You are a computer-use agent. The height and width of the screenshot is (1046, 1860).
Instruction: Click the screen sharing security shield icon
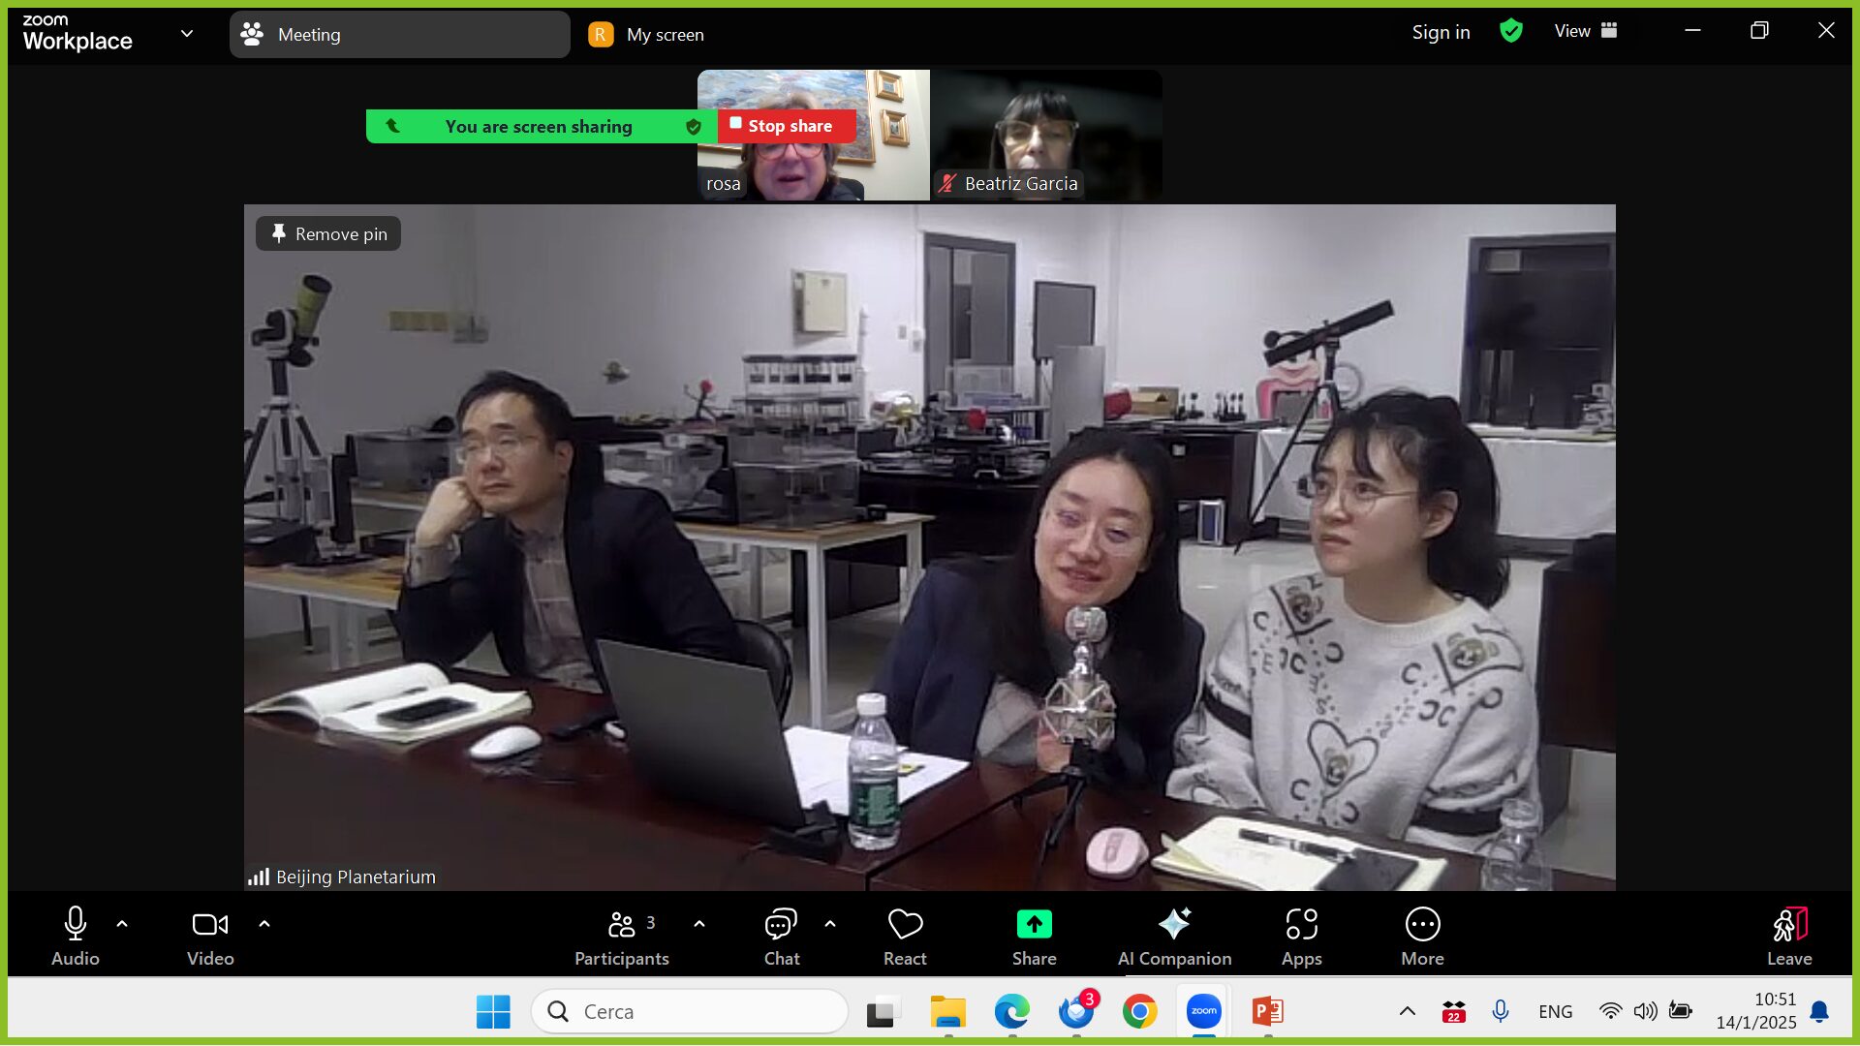(x=694, y=127)
